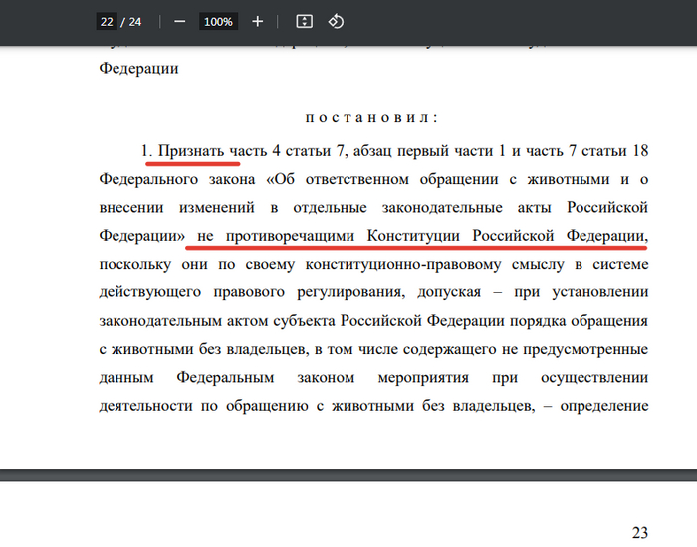Click the phrase 'конституционно-правовому' in the text

(402, 265)
